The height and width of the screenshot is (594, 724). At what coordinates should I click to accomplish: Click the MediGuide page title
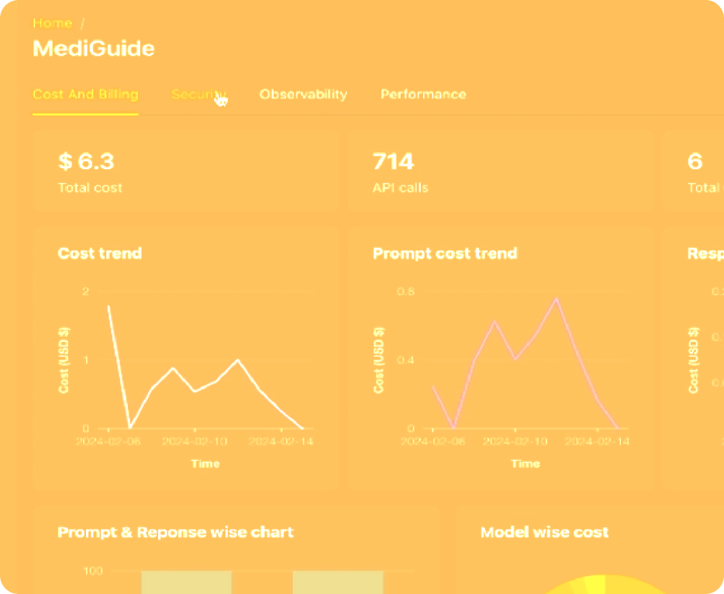[93, 49]
